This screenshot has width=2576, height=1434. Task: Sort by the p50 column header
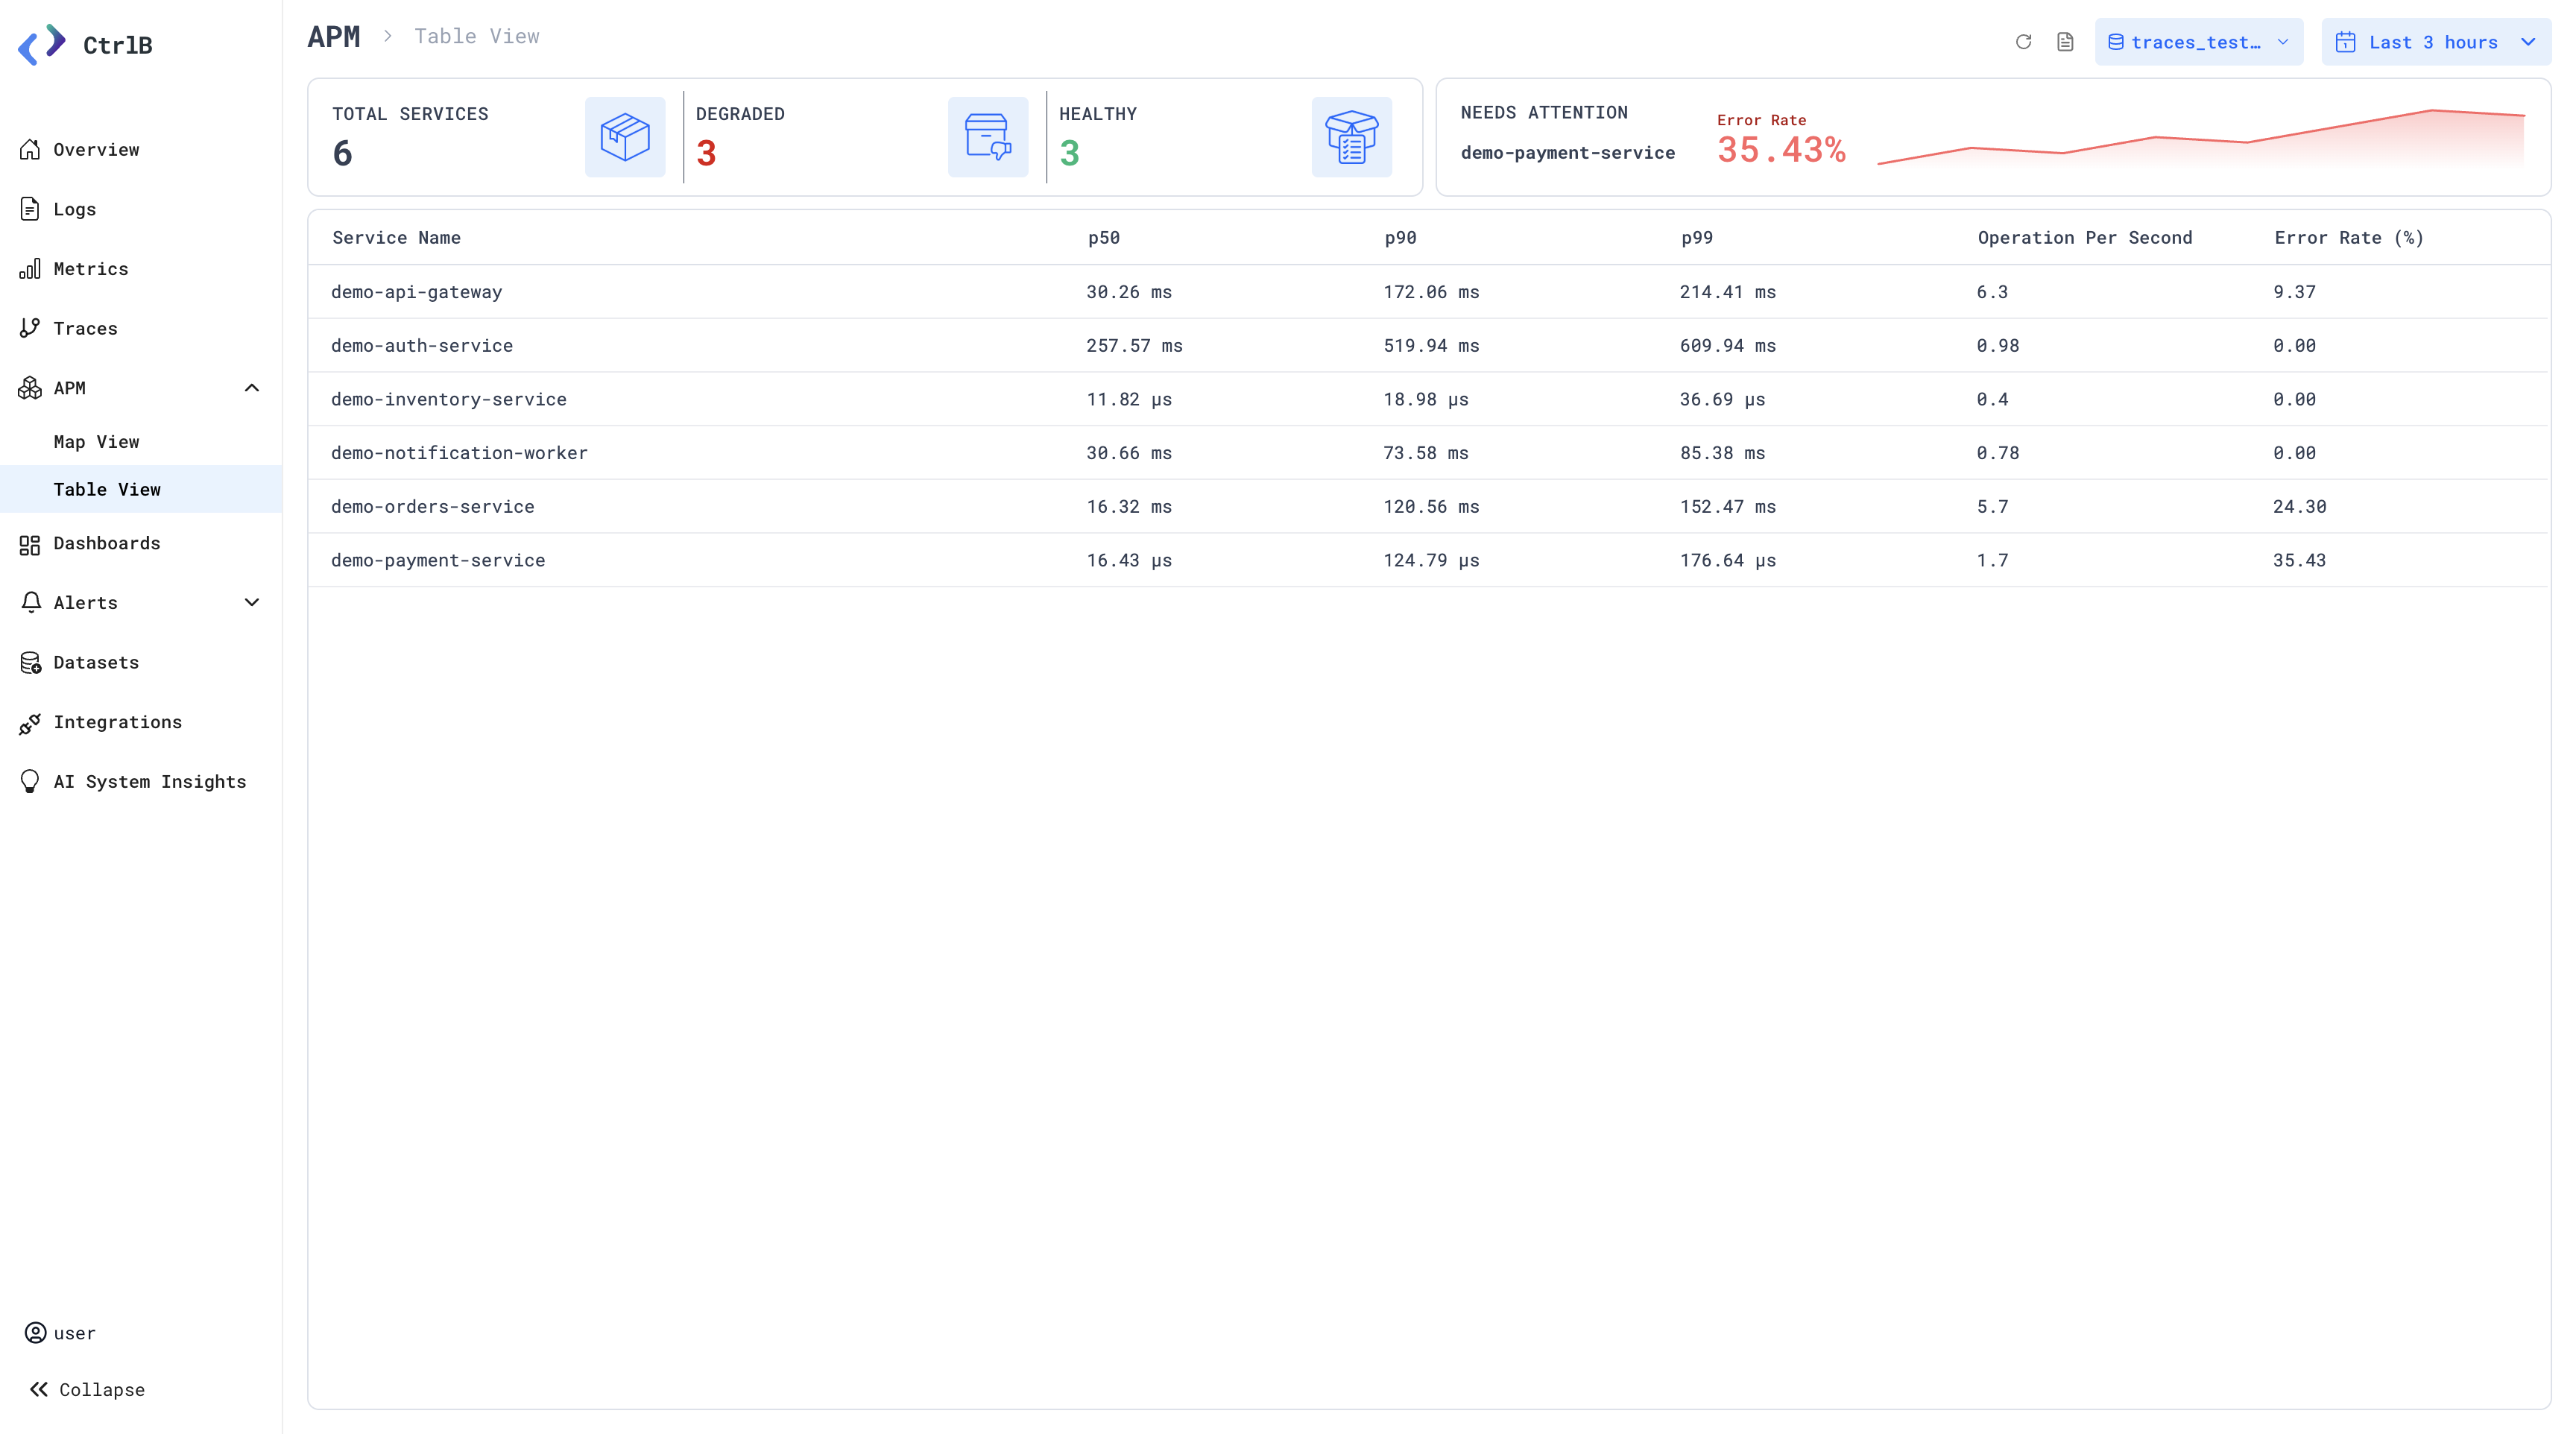click(1104, 238)
